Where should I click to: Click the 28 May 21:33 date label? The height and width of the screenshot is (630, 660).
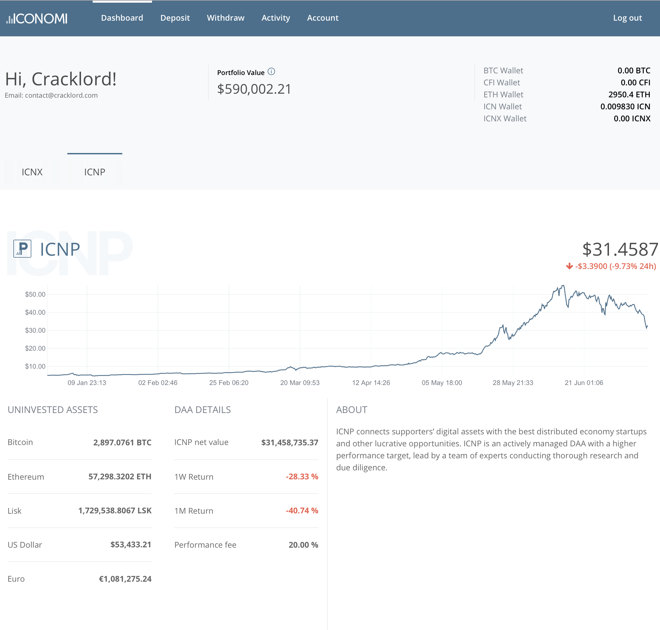(x=513, y=383)
